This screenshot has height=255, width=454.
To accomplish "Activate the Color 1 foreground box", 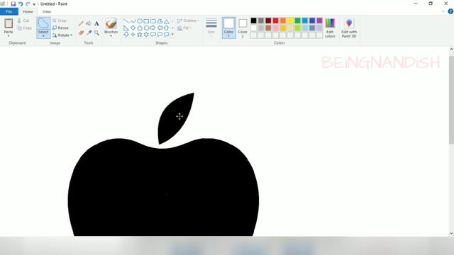I will pyautogui.click(x=228, y=28).
